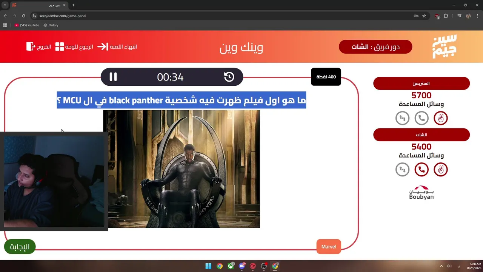Open OBS Studio from the taskbar
Viewport: 483px width, 272px height.
pos(264,266)
